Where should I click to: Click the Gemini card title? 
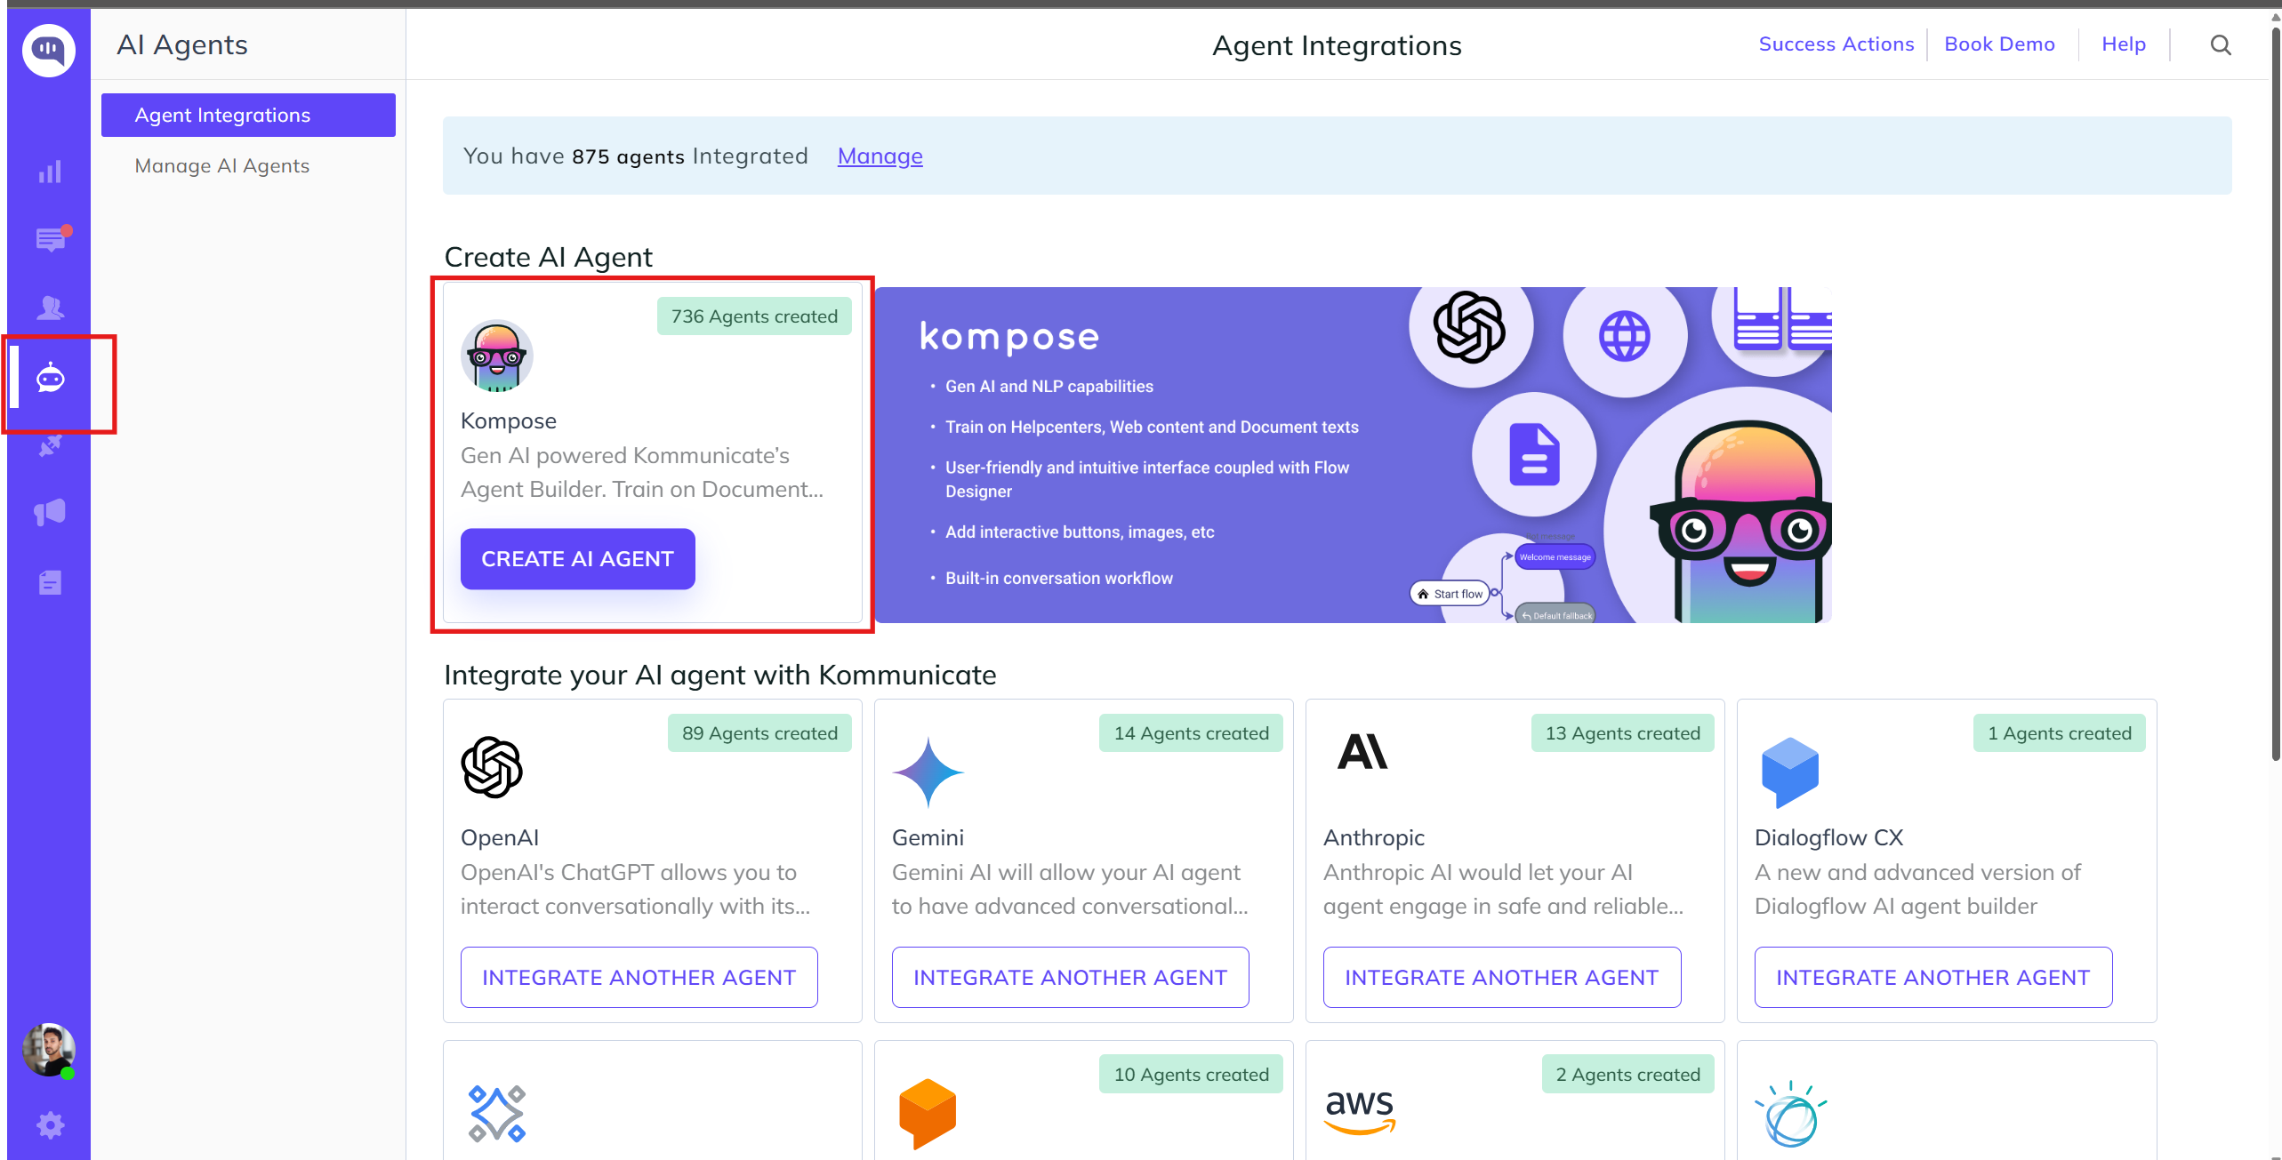point(928,837)
